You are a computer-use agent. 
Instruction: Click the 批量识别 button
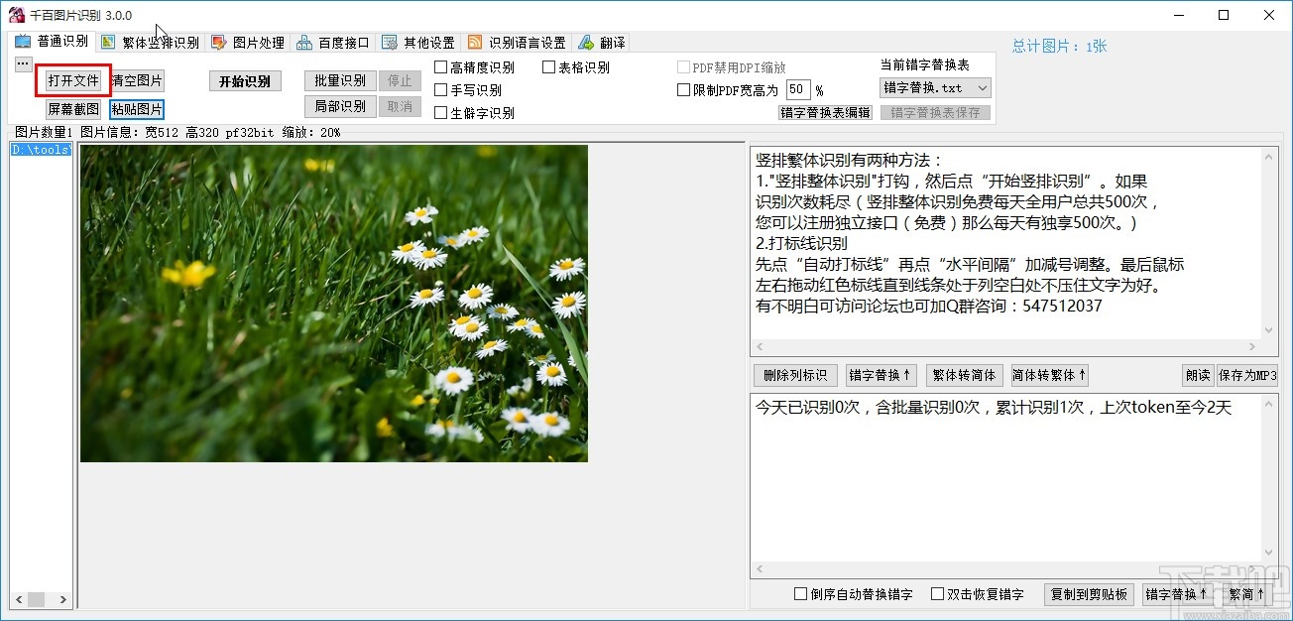(340, 80)
